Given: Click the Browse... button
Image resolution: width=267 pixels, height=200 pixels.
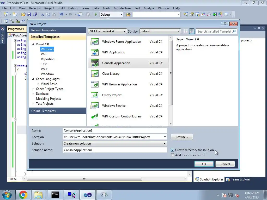Looking at the screenshot, I should click(182, 137).
